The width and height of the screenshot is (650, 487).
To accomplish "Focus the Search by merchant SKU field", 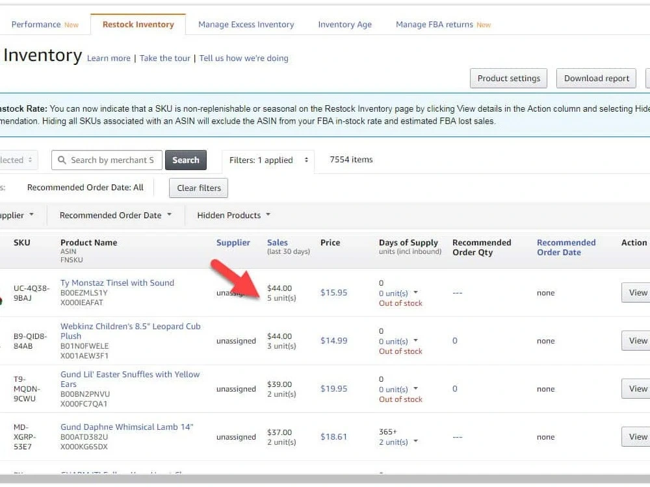I will pos(107,160).
